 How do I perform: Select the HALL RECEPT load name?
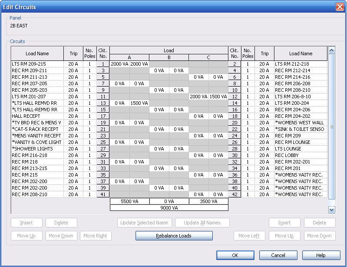click(37, 117)
